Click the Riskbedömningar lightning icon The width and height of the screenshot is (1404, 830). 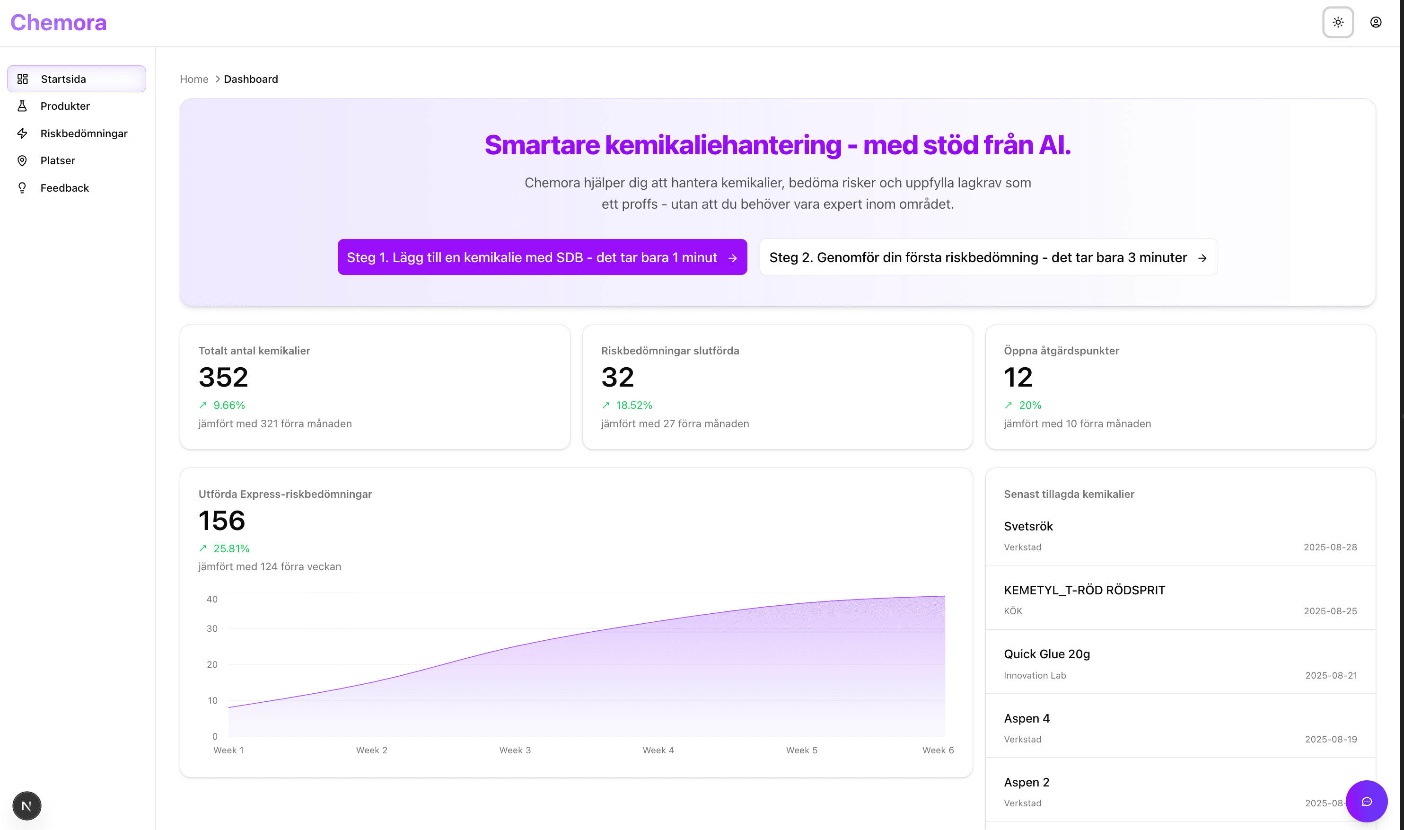[x=22, y=133]
